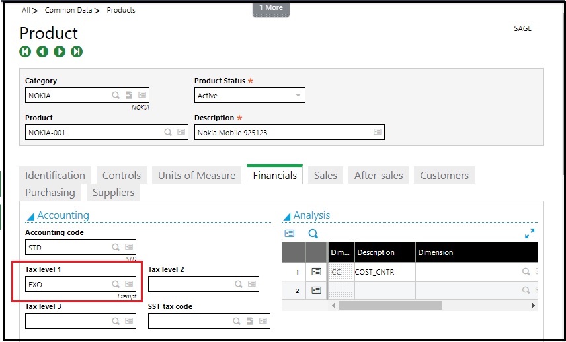Click the Category field jump-to icon

(129, 95)
